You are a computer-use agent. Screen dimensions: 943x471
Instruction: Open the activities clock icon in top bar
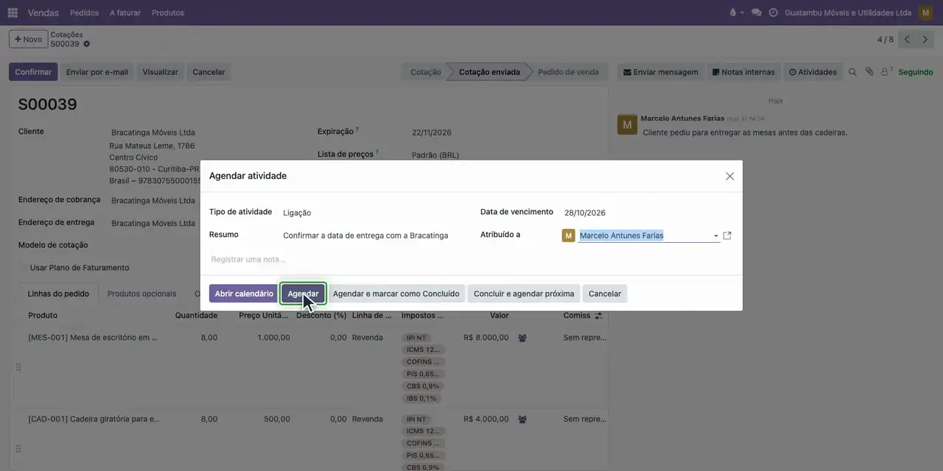coord(773,13)
